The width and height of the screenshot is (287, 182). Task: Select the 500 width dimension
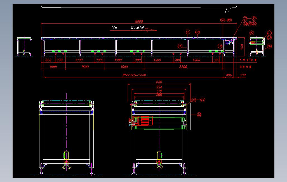coord(159,95)
